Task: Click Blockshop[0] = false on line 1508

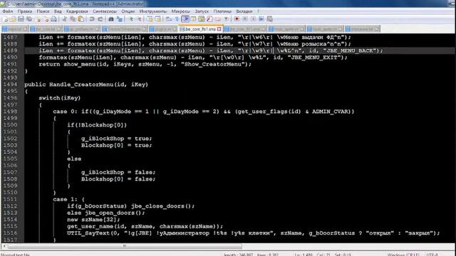Action: coord(117,179)
